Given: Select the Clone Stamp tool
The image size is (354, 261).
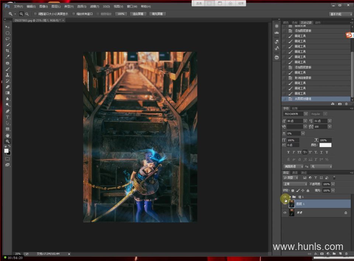Looking at the screenshot, I should 7,75.
